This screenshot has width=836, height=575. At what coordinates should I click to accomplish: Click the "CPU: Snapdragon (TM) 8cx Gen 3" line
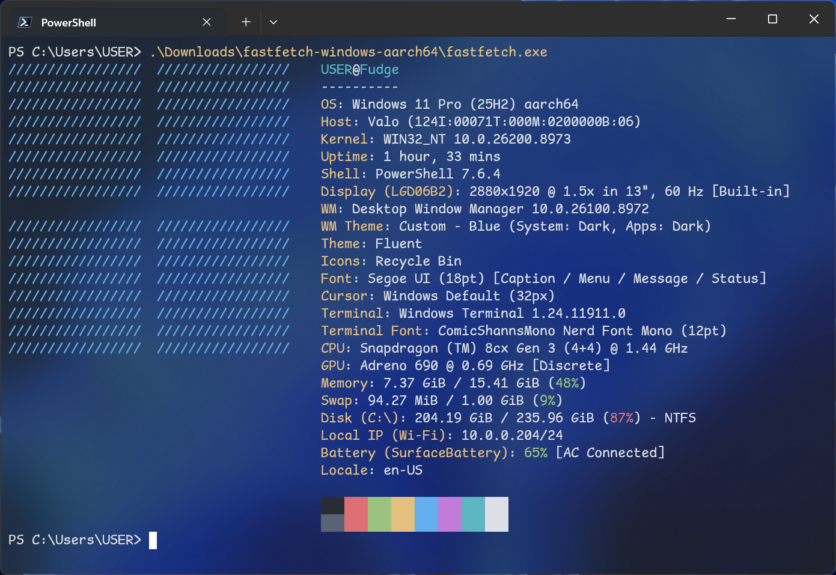(x=504, y=348)
